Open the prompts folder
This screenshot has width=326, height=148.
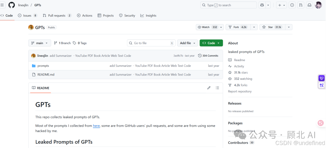[43, 66]
